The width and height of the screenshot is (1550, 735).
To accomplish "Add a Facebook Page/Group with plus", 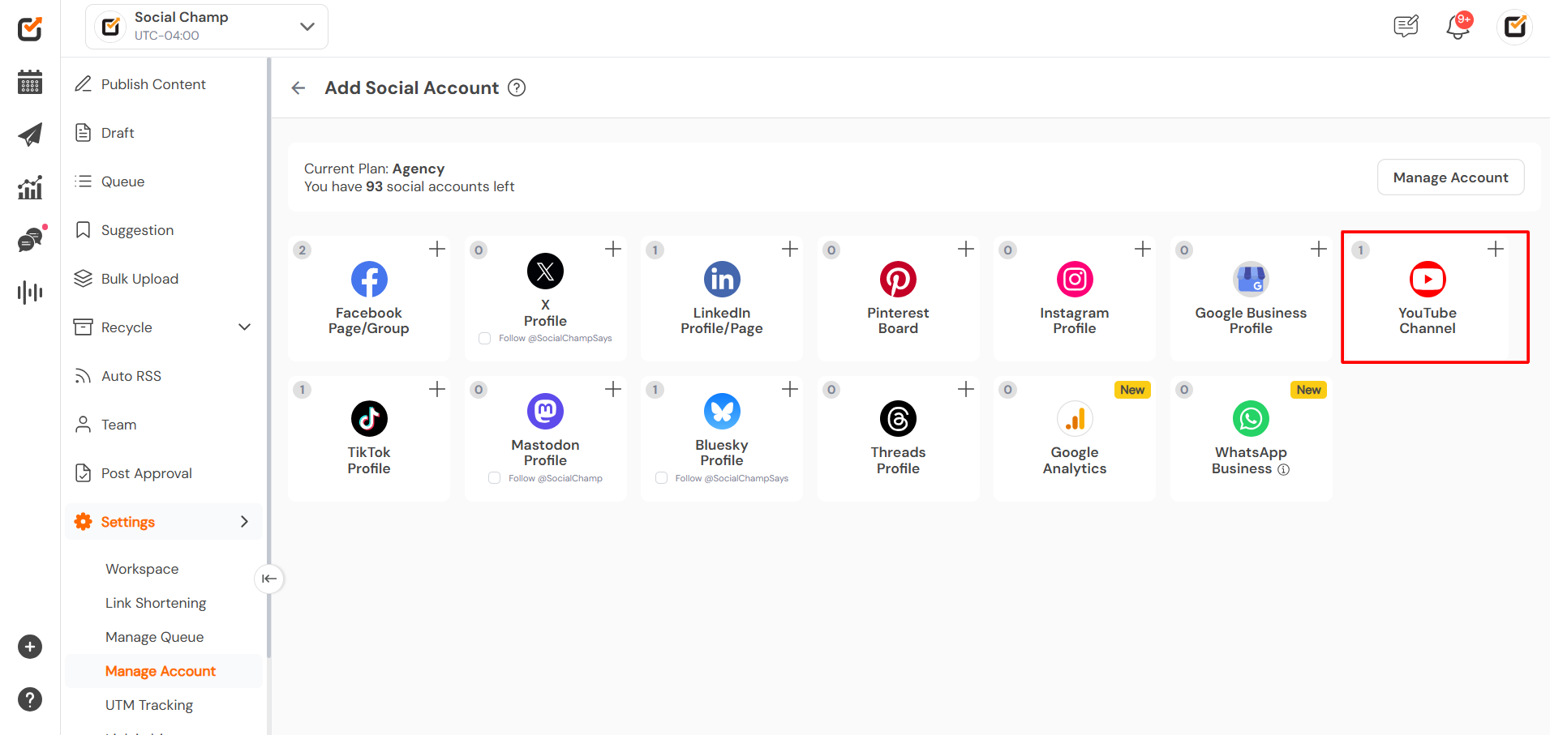I will 437,249.
